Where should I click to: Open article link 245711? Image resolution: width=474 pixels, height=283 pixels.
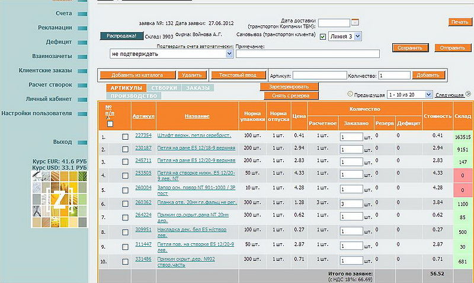tap(143, 160)
